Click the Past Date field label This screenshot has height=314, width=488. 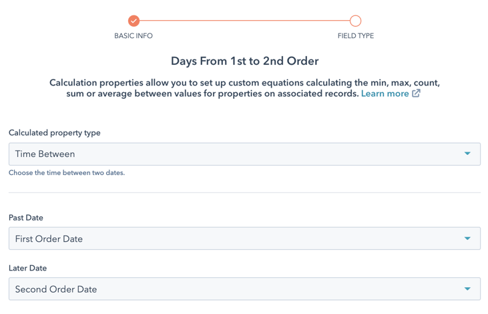coord(26,218)
